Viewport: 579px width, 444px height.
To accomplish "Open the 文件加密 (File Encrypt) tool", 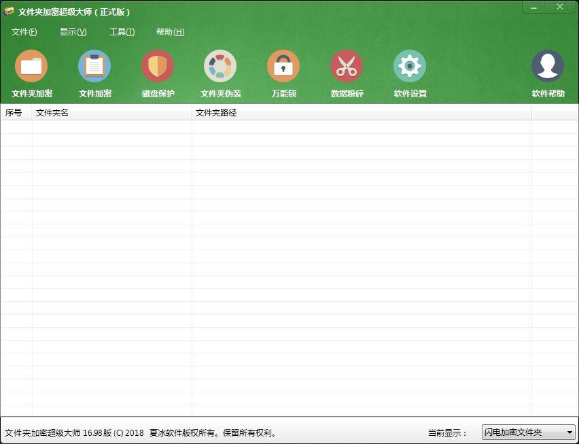I will point(94,71).
